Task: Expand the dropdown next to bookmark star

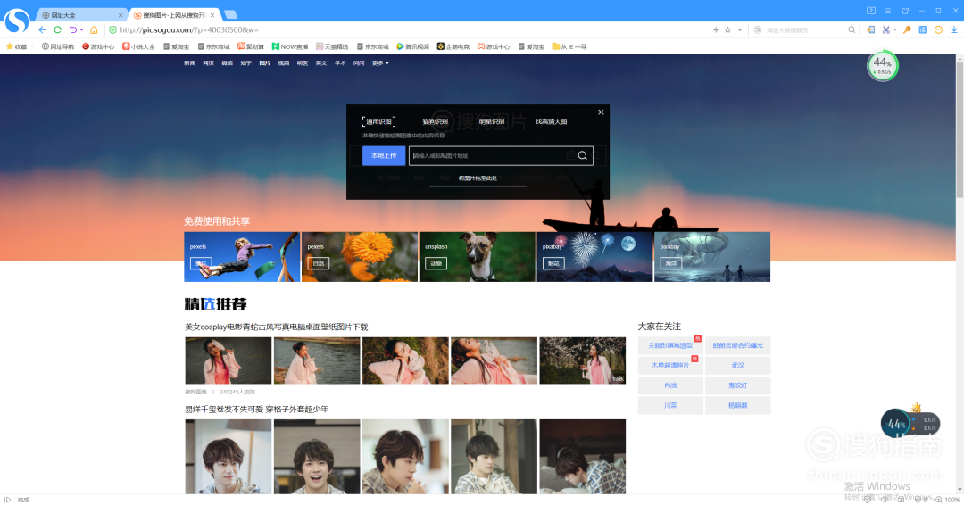Action: (738, 29)
